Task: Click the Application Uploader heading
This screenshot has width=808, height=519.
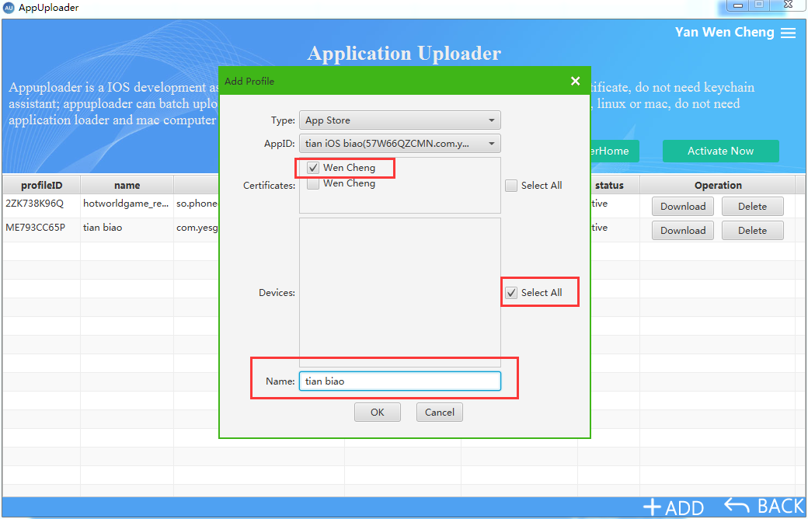Action: coord(404,53)
